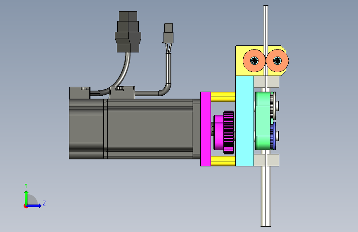Pick the small encoder connector plug
Viewport: 358px width, 232px height.
coord(168,33)
